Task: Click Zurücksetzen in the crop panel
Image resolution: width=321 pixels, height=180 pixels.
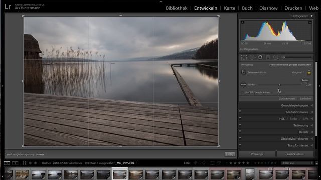Action: pyautogui.click(x=287, y=99)
